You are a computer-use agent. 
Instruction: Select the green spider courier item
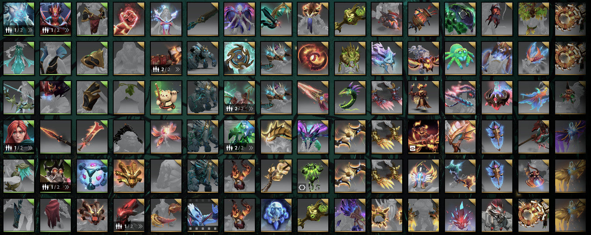[x=460, y=58]
